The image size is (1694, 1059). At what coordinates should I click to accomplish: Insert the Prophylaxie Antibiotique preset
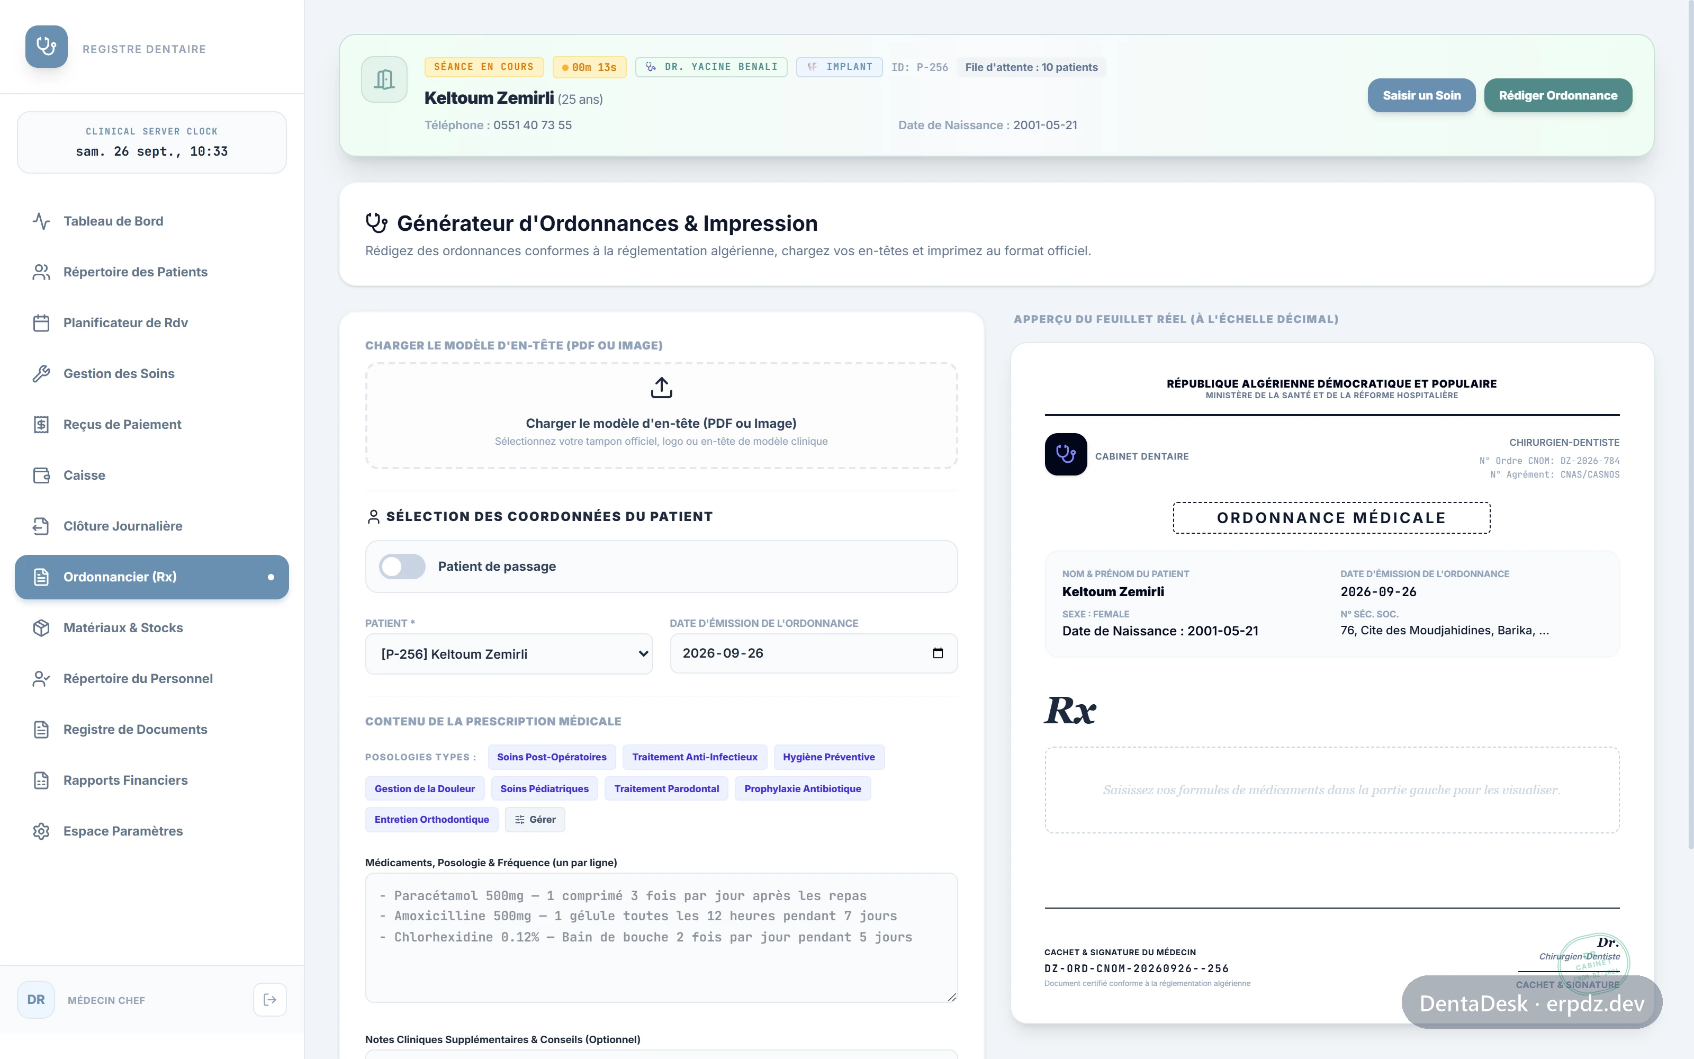tap(802, 788)
